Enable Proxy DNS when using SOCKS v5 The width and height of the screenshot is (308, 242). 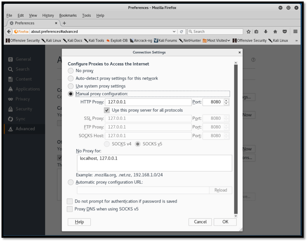pyautogui.click(x=70, y=209)
